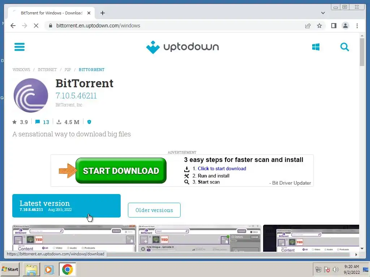Screen dimensions: 370x277
Task: Click the BitTorrent, Inc. developer name
Action: [x=69, y=105]
